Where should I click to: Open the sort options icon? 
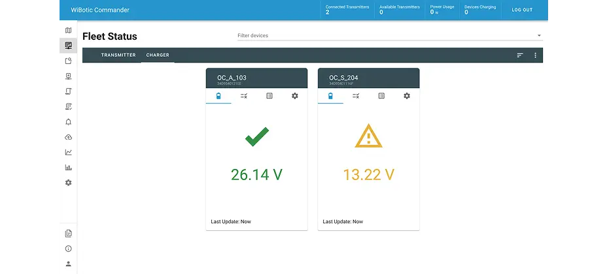click(x=520, y=55)
